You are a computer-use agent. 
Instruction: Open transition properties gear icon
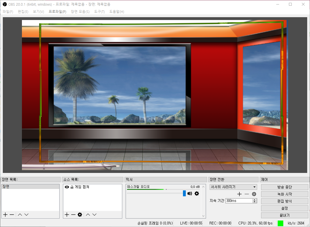[254, 194]
